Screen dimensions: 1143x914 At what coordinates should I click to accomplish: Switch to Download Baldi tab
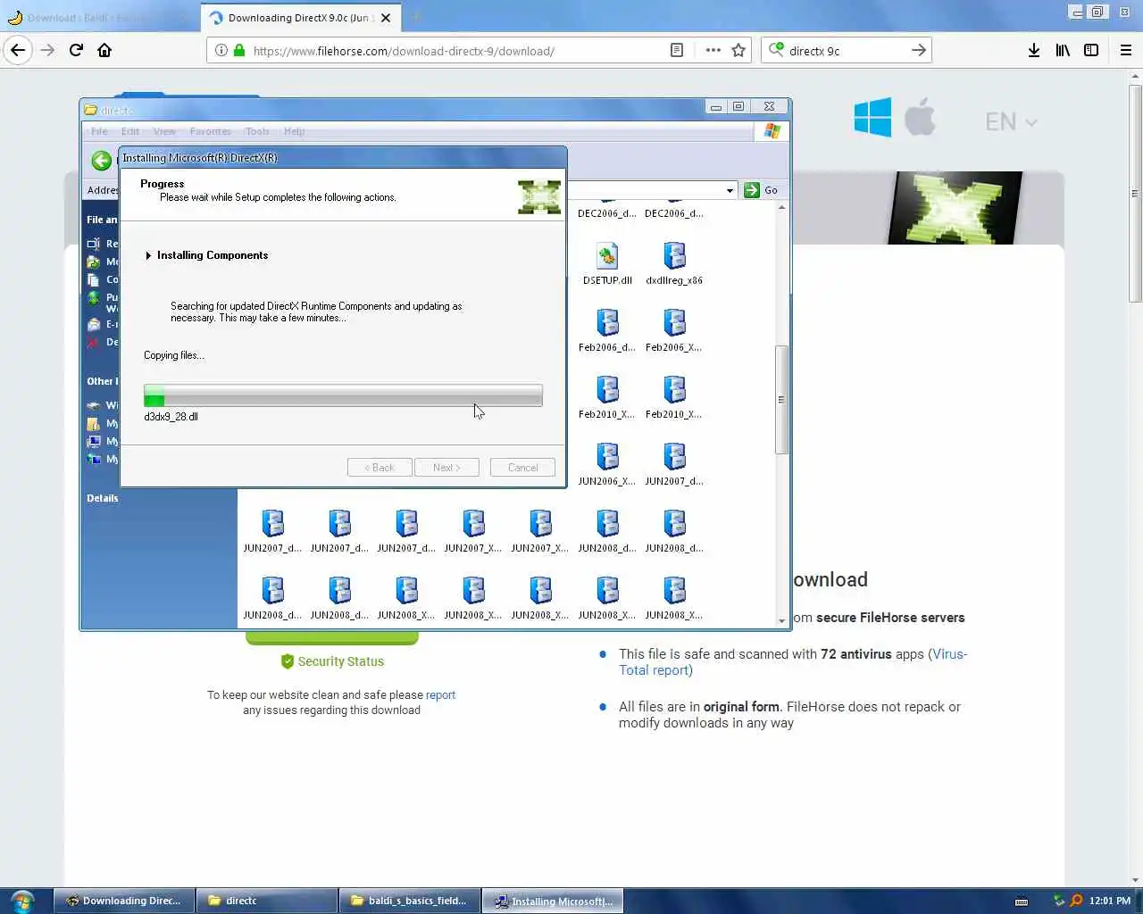[x=100, y=17]
